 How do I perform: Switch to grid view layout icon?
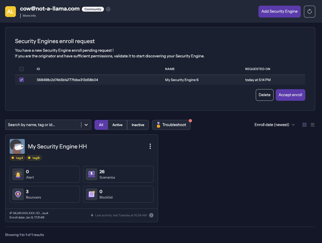(x=304, y=125)
